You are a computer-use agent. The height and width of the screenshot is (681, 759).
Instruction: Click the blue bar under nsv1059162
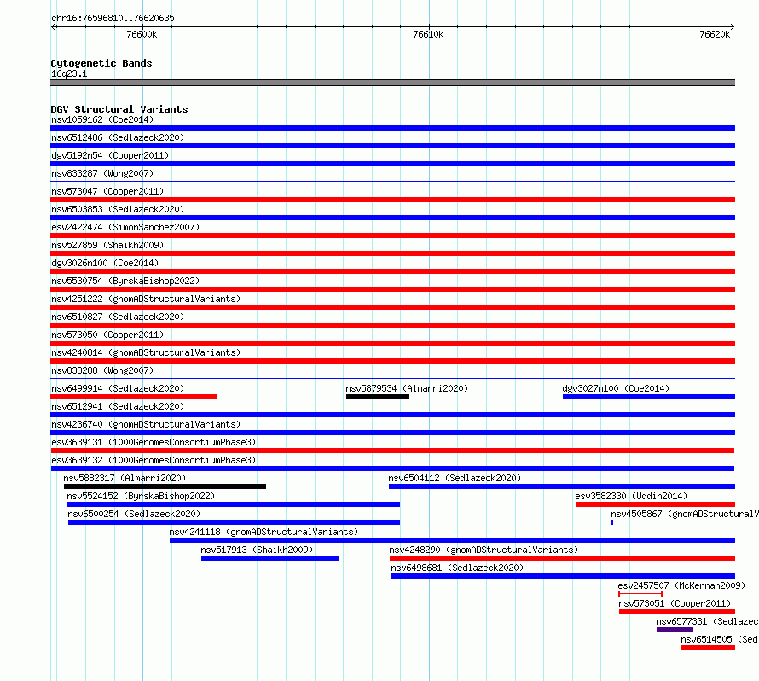392,128
